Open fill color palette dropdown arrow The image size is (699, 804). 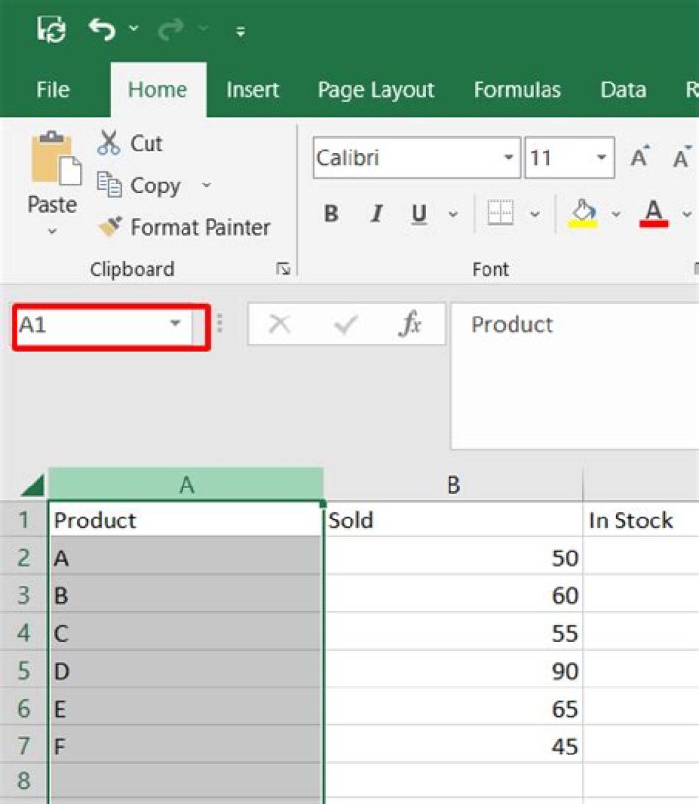coord(616,214)
